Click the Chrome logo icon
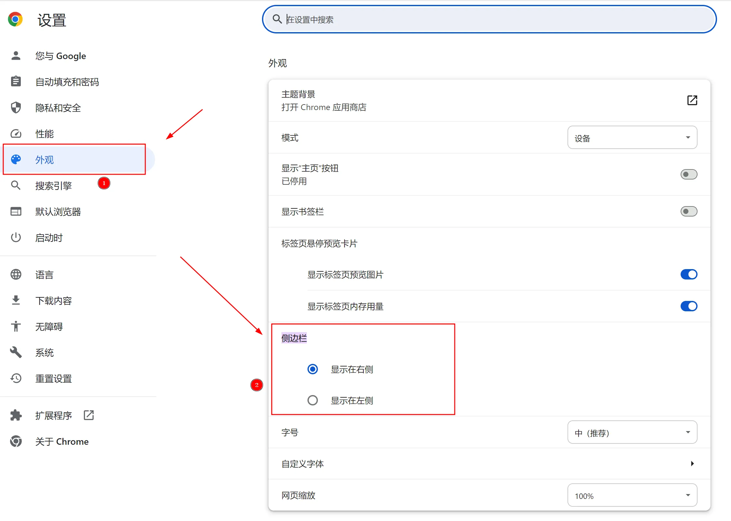 [15, 19]
